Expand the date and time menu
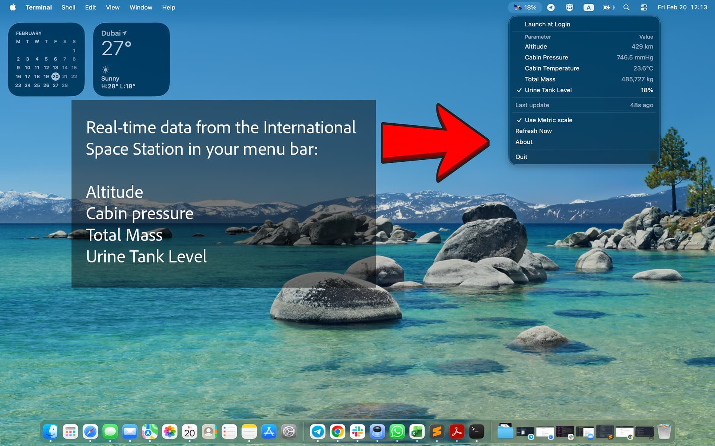 tap(682, 7)
